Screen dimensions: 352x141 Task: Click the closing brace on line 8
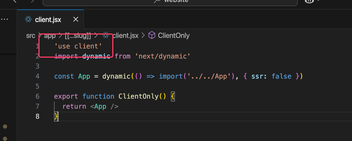click(x=56, y=116)
